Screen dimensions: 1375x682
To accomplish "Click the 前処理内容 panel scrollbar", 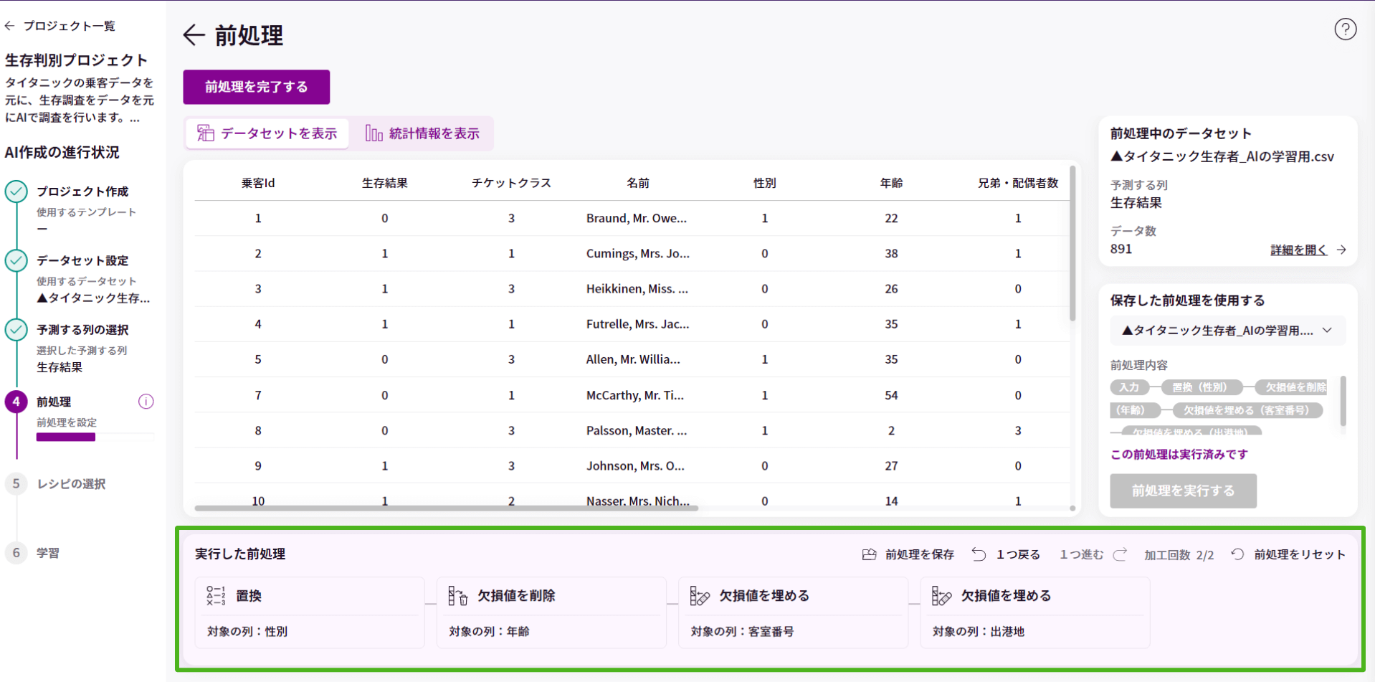I will [x=1342, y=400].
